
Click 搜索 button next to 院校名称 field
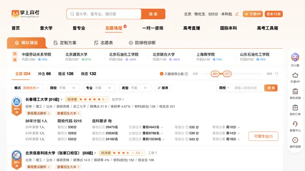coord(271,88)
